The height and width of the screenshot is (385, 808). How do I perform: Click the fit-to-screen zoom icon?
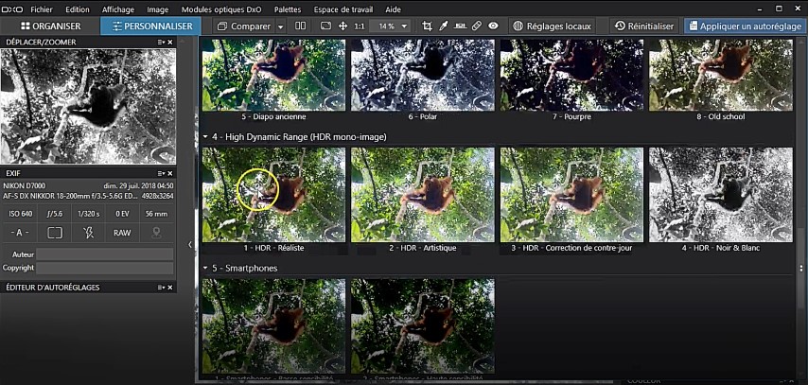(x=325, y=26)
